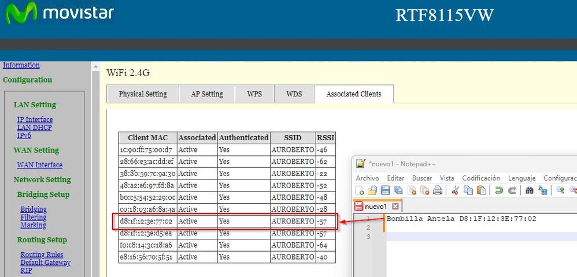This screenshot has height=277, width=577.
Task: Click the Open file folder icon
Action: click(x=372, y=190)
